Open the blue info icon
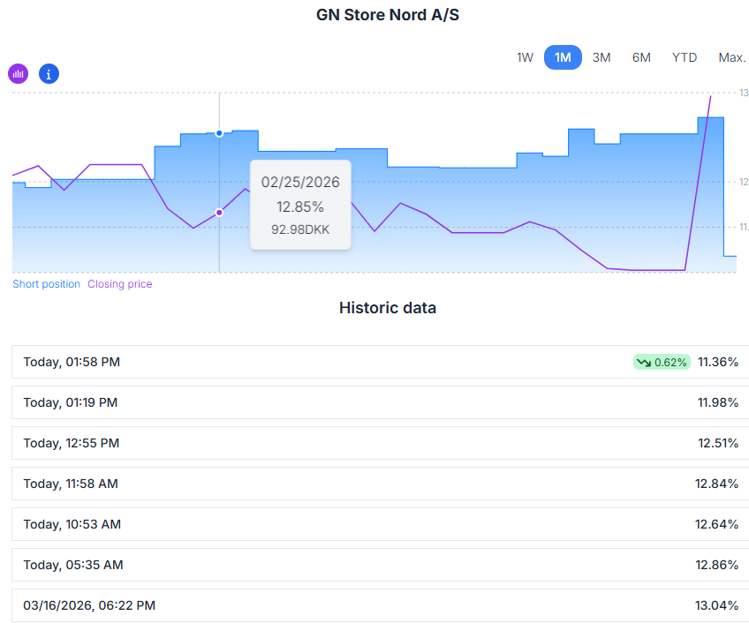 point(49,74)
